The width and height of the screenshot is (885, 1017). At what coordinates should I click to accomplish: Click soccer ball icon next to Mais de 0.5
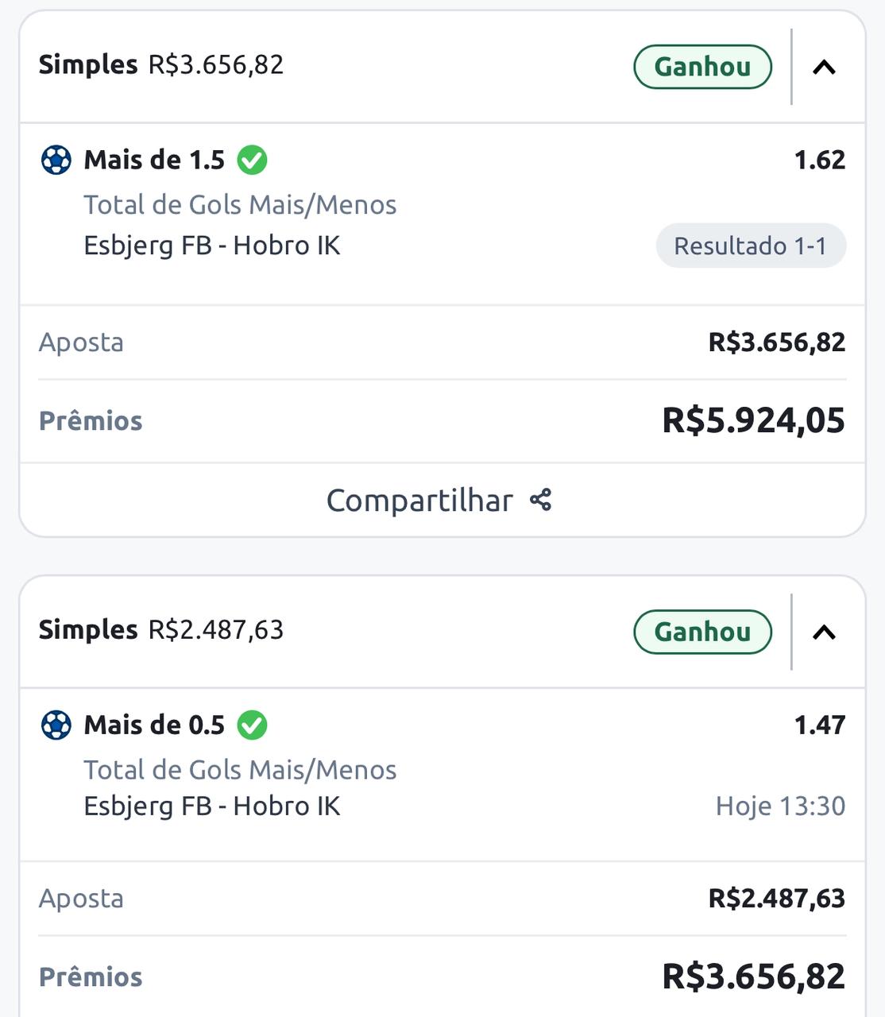[56, 725]
